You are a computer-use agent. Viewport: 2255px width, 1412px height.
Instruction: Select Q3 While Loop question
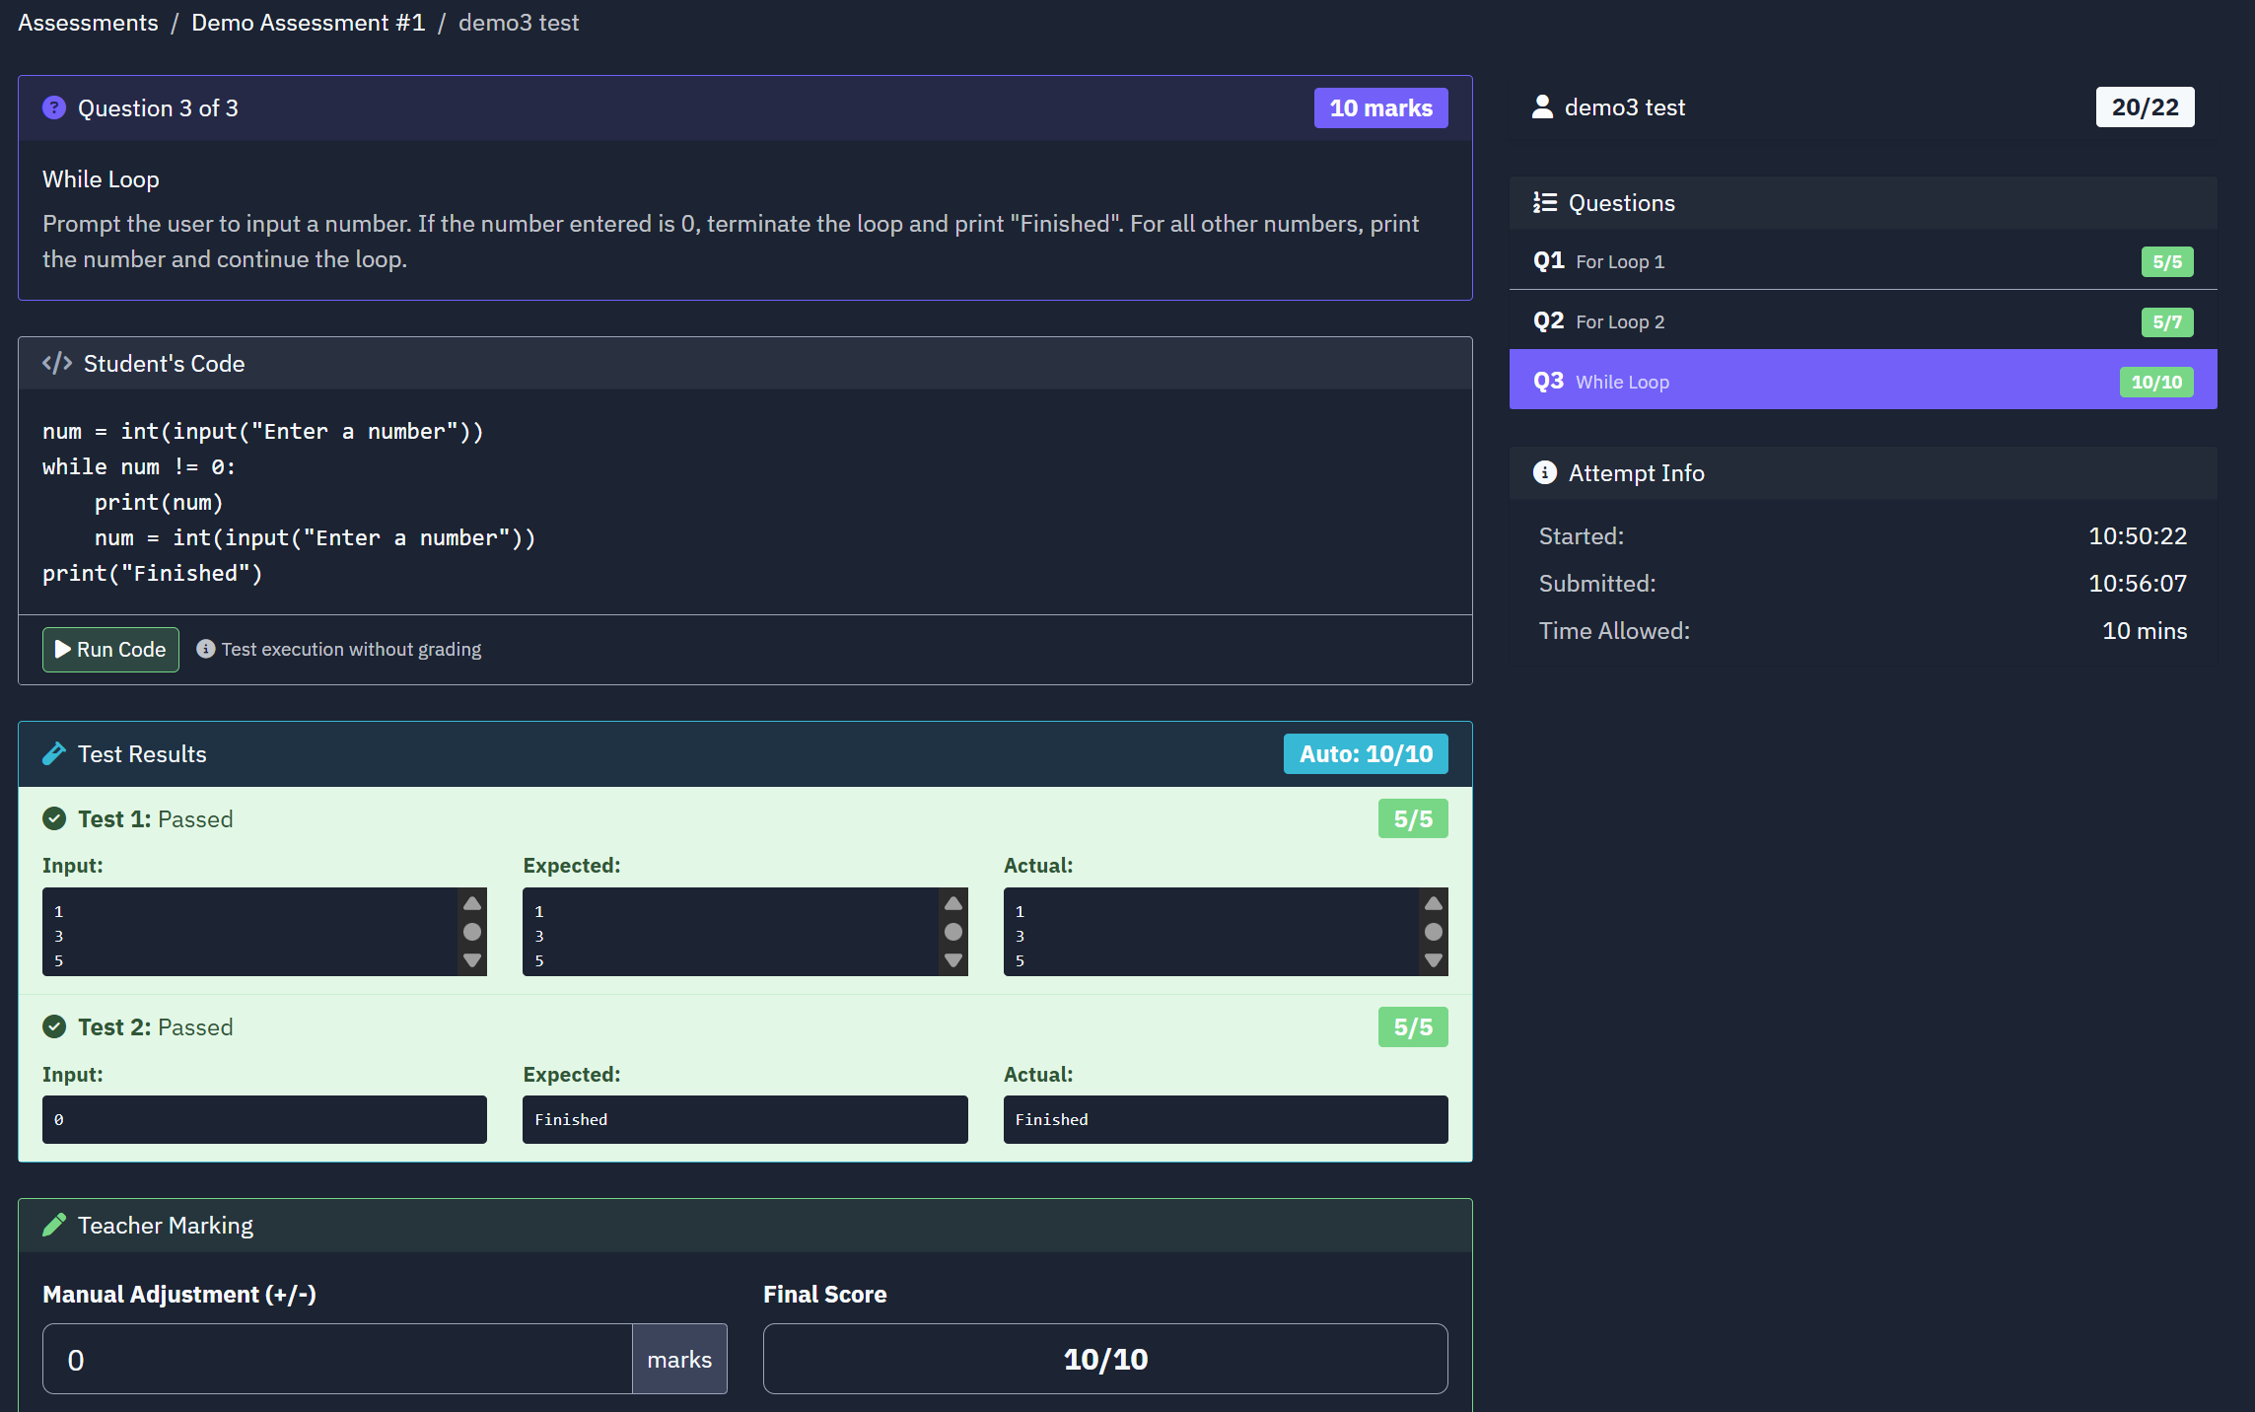[x=1862, y=381]
